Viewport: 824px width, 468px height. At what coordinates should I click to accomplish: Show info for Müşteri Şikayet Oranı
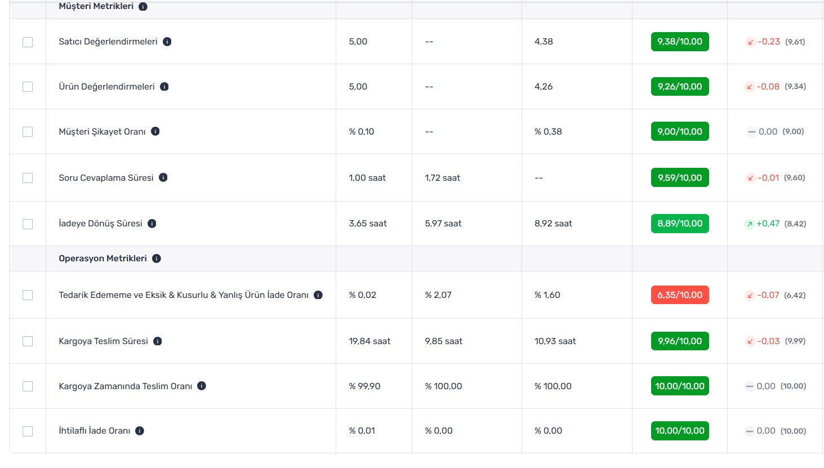(x=155, y=131)
